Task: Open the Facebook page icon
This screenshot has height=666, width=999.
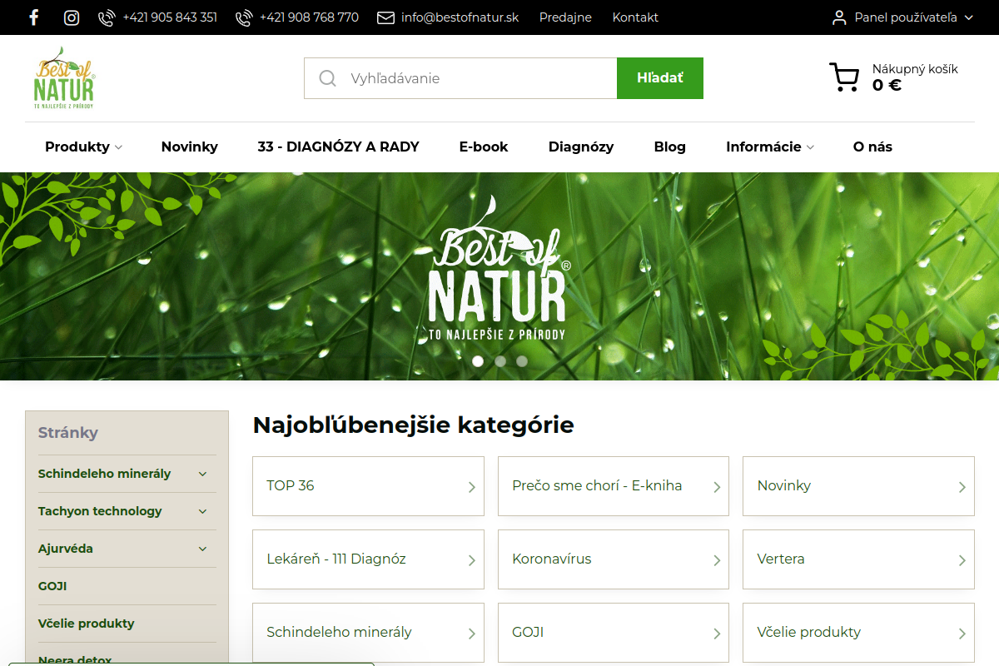Action: [x=33, y=17]
